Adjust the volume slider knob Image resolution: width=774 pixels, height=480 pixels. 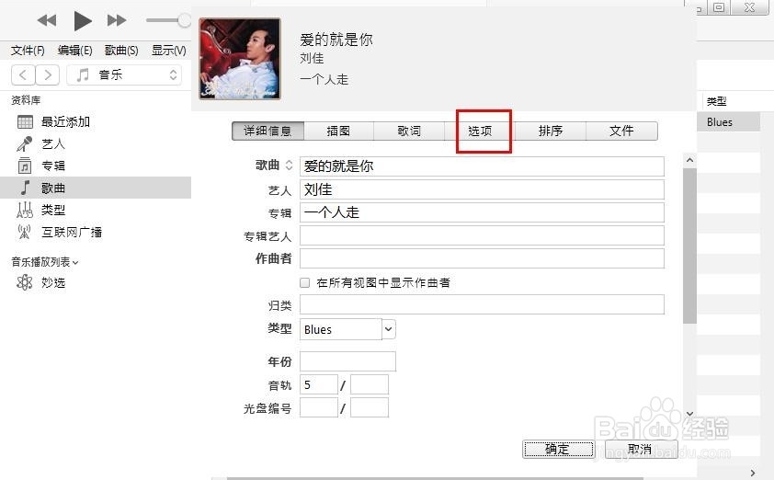(184, 20)
